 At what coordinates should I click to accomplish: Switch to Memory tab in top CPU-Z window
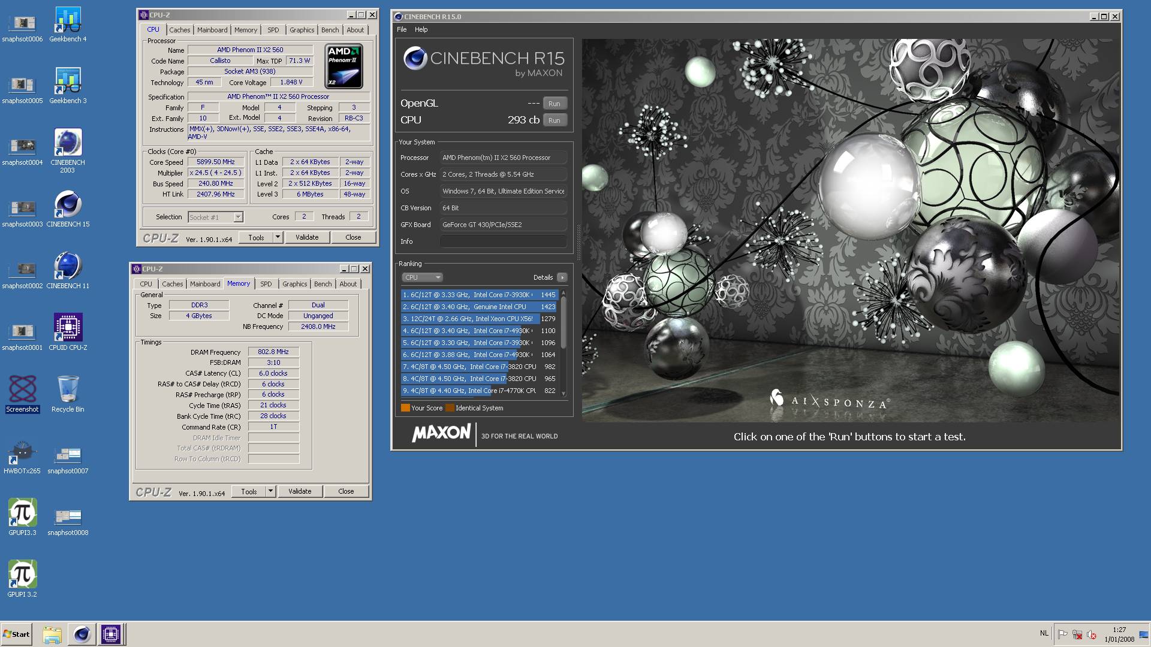click(246, 30)
